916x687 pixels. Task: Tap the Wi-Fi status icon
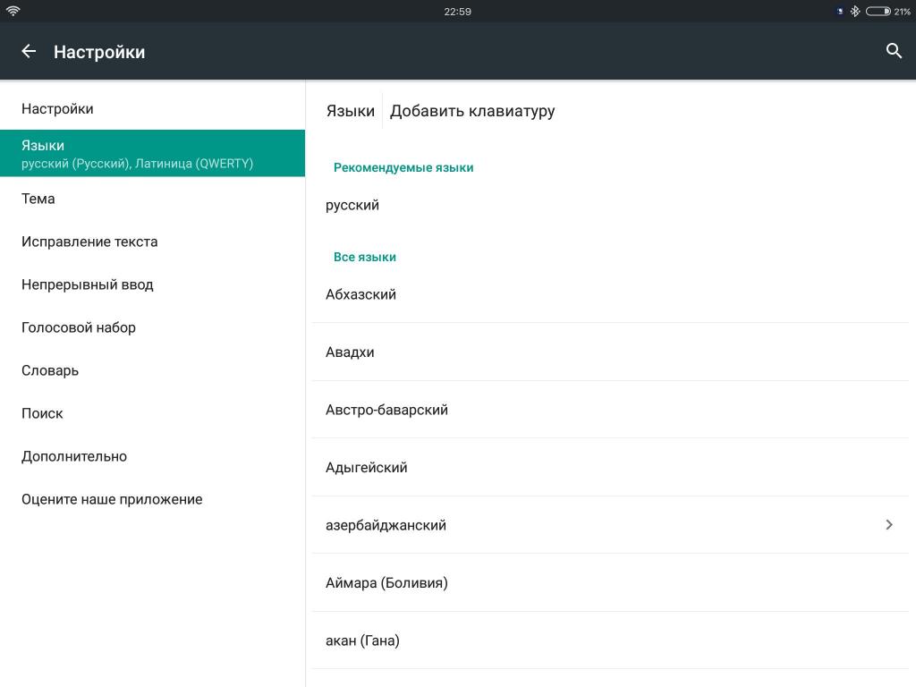pos(13,11)
